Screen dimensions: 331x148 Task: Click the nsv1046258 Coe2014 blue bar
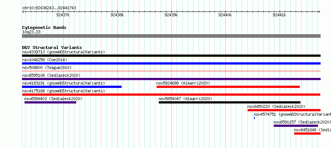click(x=171, y=63)
